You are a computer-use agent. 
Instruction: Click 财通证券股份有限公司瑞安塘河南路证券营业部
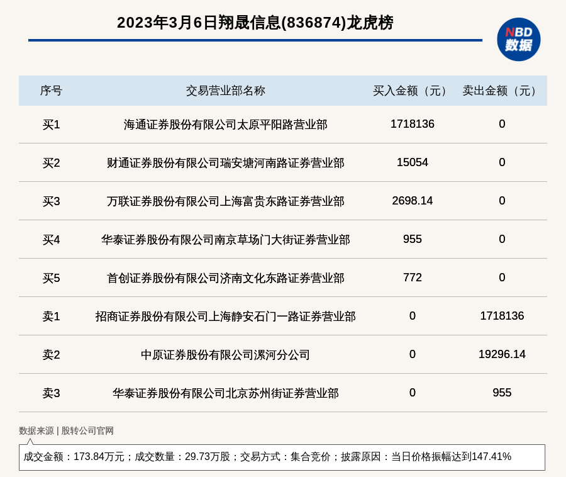pyautogui.click(x=226, y=163)
